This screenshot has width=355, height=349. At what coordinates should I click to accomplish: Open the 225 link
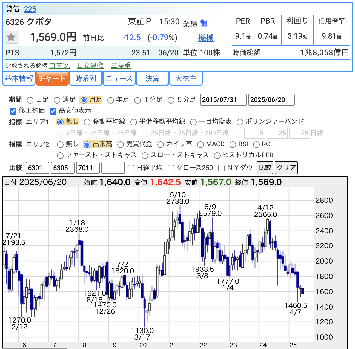tap(30, 9)
